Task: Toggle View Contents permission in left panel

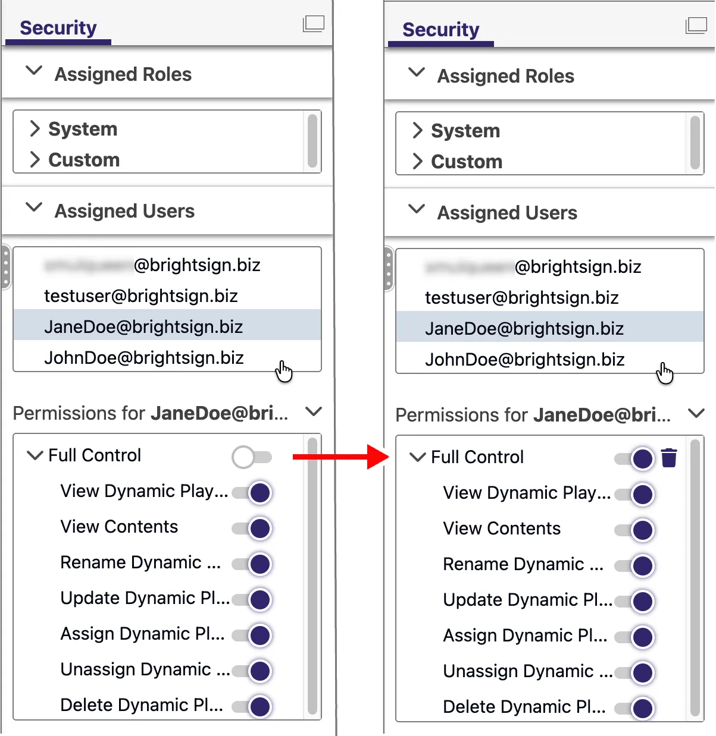Action: pyautogui.click(x=252, y=529)
